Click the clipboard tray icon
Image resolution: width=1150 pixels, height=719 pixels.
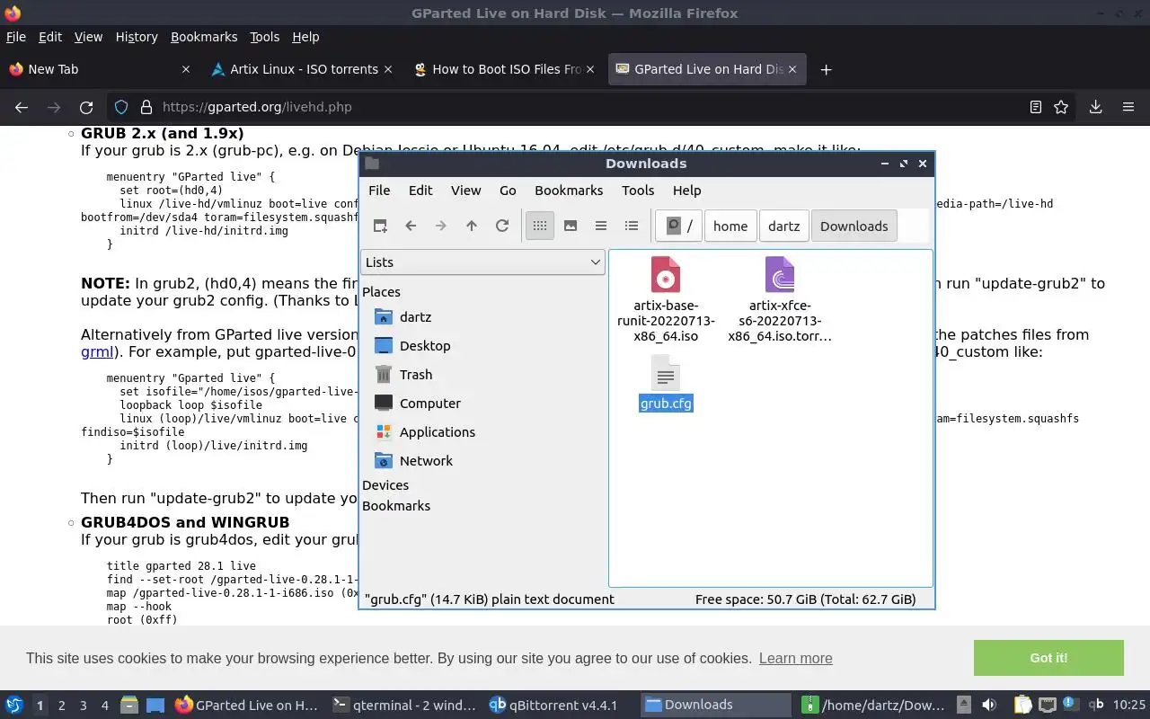(1022, 705)
